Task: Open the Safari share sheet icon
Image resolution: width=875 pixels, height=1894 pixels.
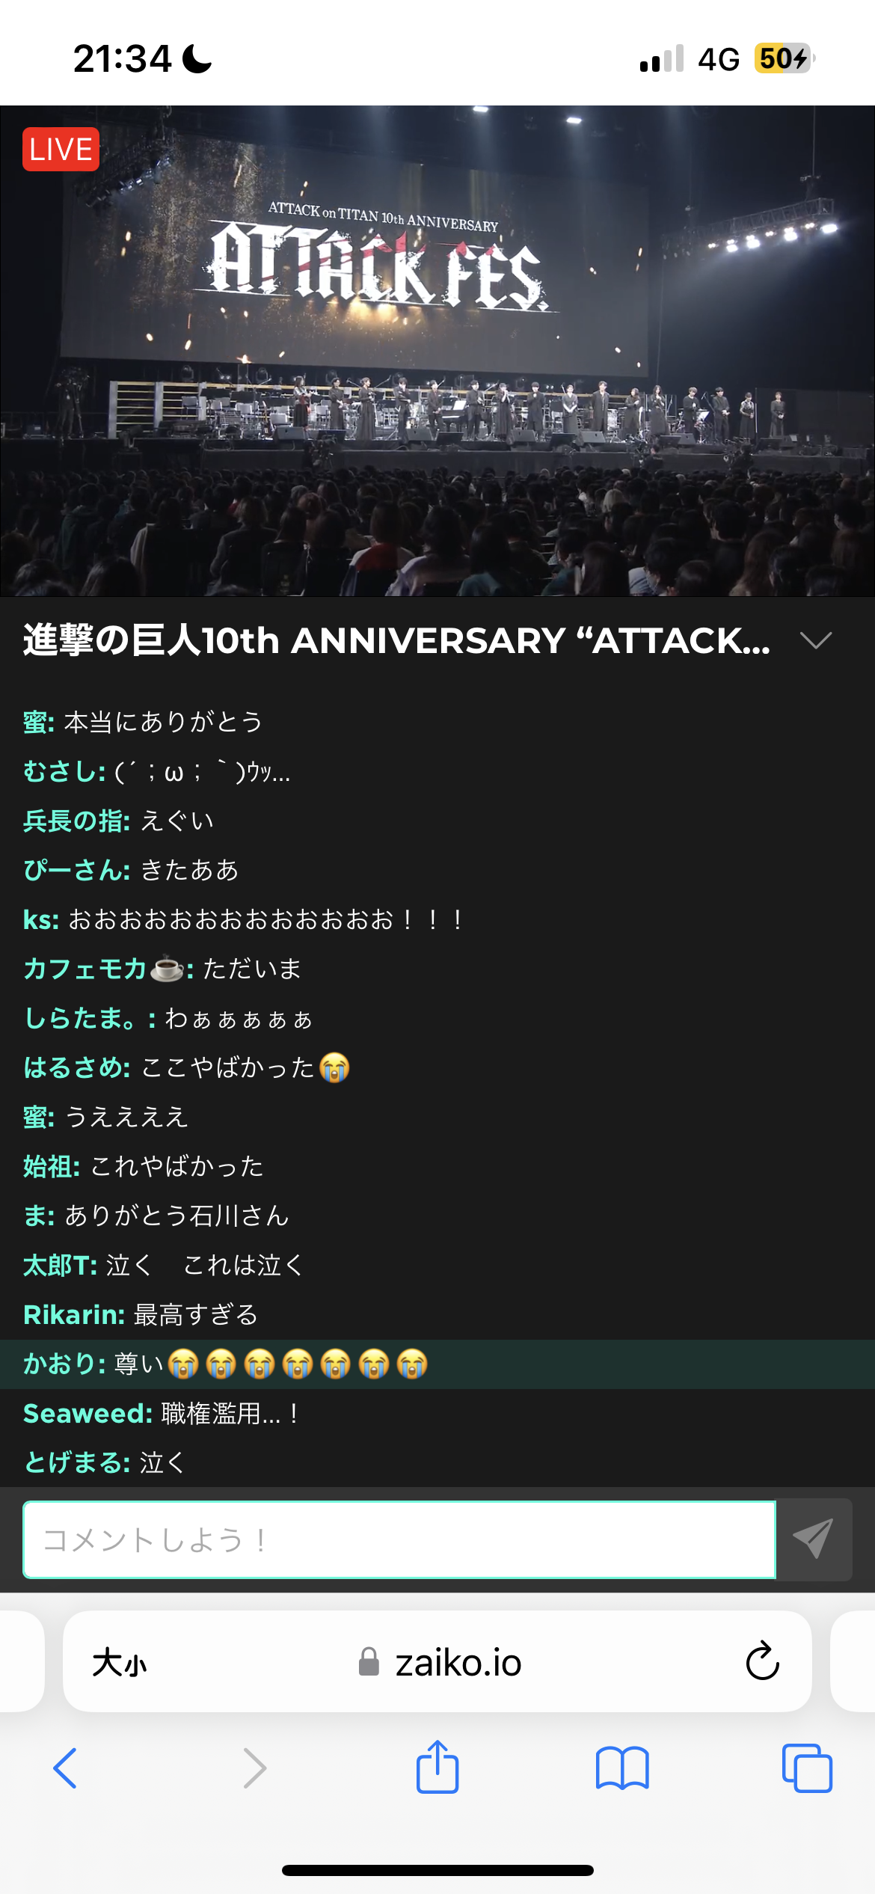Action: click(x=437, y=1767)
